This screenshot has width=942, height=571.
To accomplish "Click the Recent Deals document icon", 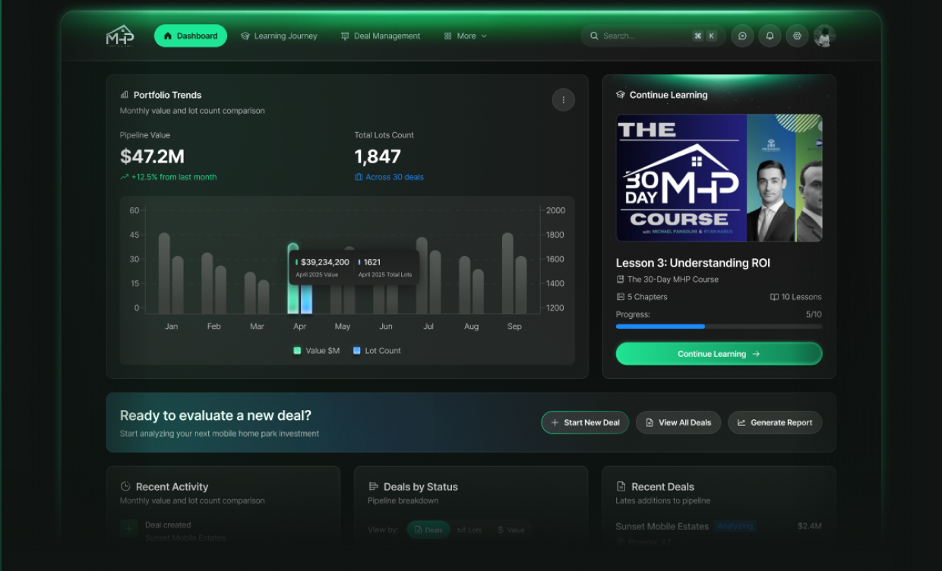I will 621,487.
